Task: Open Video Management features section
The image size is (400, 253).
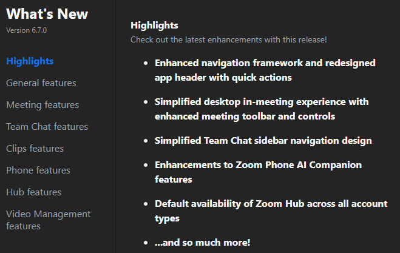Action: click(x=48, y=220)
